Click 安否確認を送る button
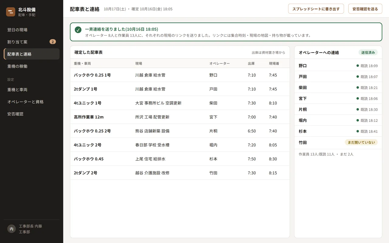This screenshot has width=389, height=243. [365, 9]
